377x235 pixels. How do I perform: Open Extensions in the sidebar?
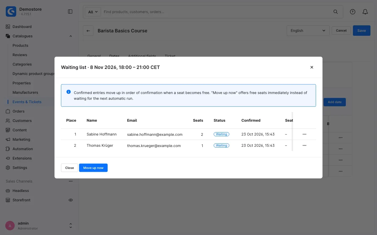tap(22, 158)
